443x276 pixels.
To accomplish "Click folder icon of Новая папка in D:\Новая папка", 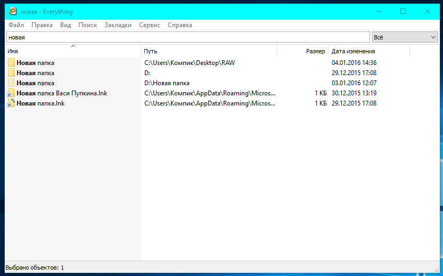I will coord(11,83).
